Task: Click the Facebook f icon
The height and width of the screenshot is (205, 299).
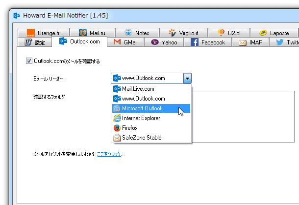Action: coord(195,42)
